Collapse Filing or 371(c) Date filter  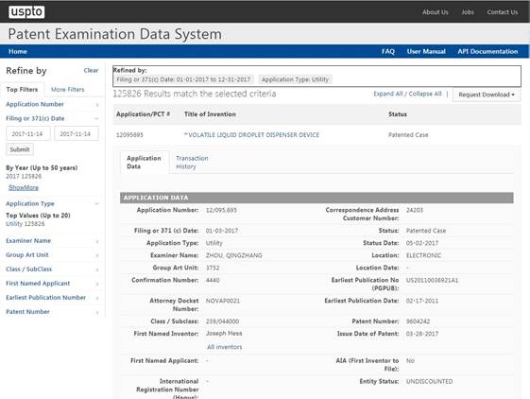tap(52, 118)
